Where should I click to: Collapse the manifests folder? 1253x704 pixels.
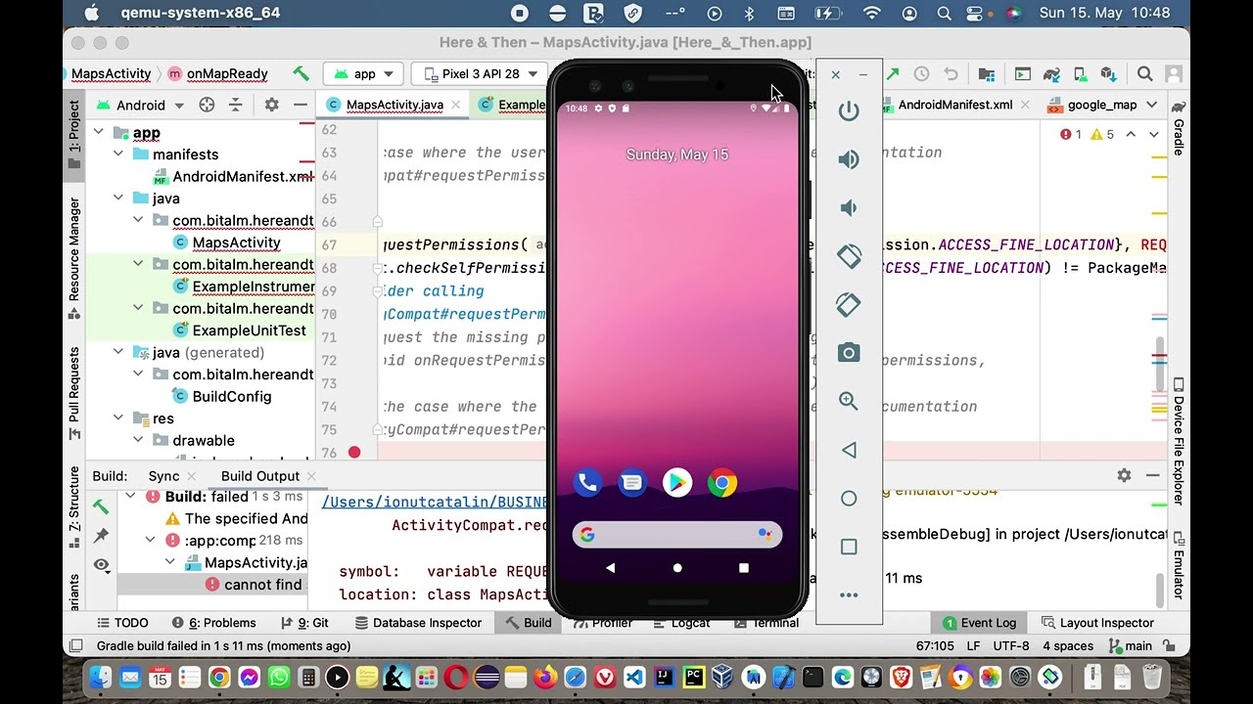(118, 154)
